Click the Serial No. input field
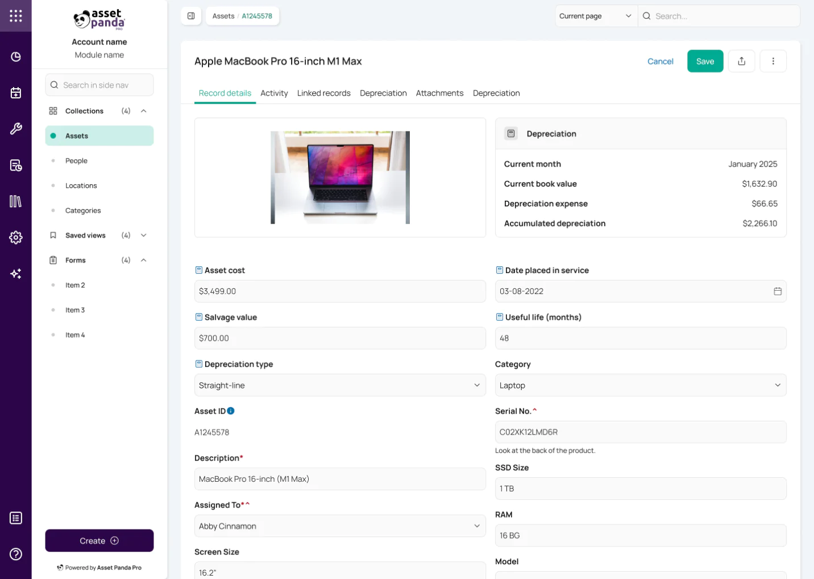This screenshot has width=814, height=579. point(641,432)
